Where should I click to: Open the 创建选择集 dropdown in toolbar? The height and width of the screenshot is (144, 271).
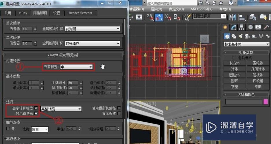209,16
